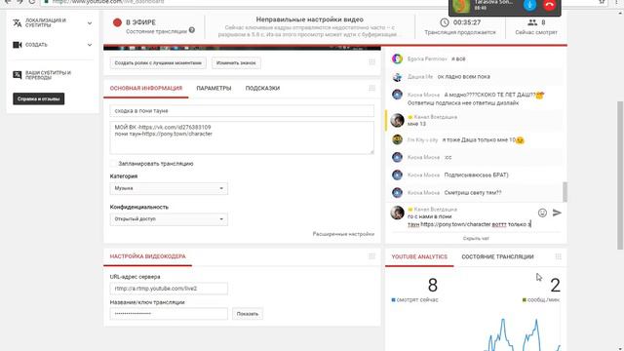Bookmark page with star icon

(x=602, y=2)
